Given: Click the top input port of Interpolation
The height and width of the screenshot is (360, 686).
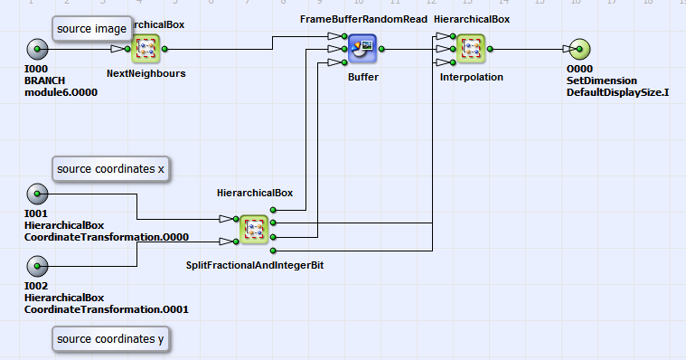Looking at the screenshot, I should pos(453,36).
